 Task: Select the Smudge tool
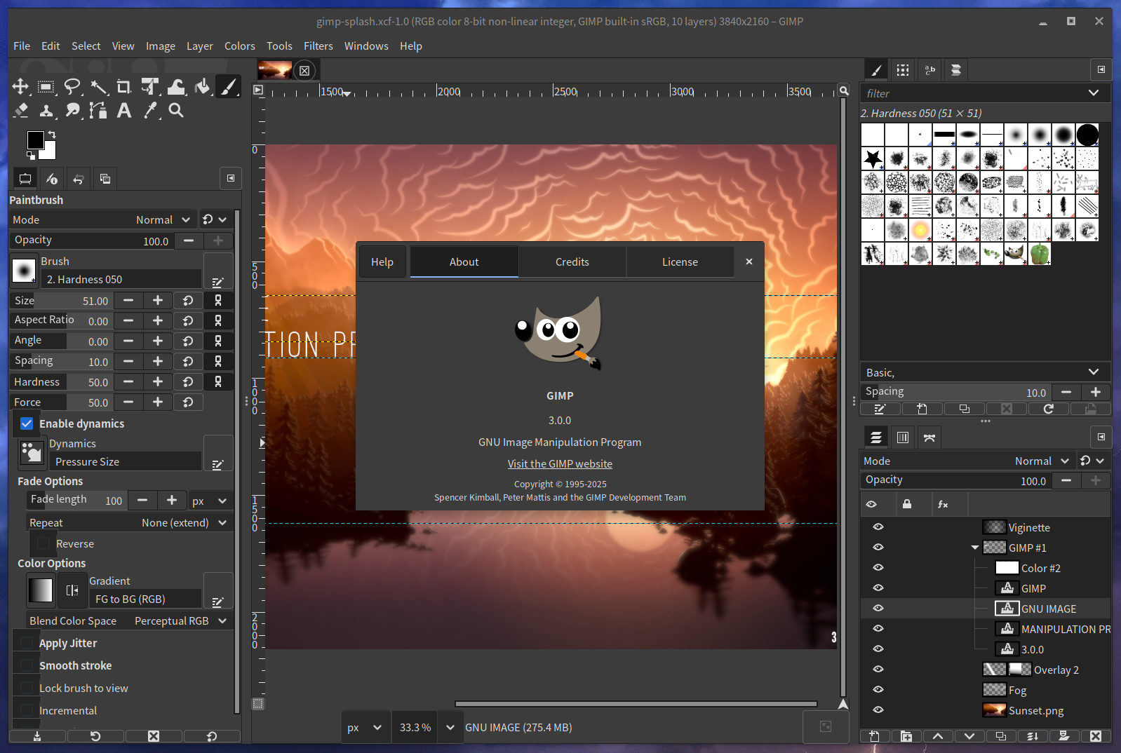72,110
